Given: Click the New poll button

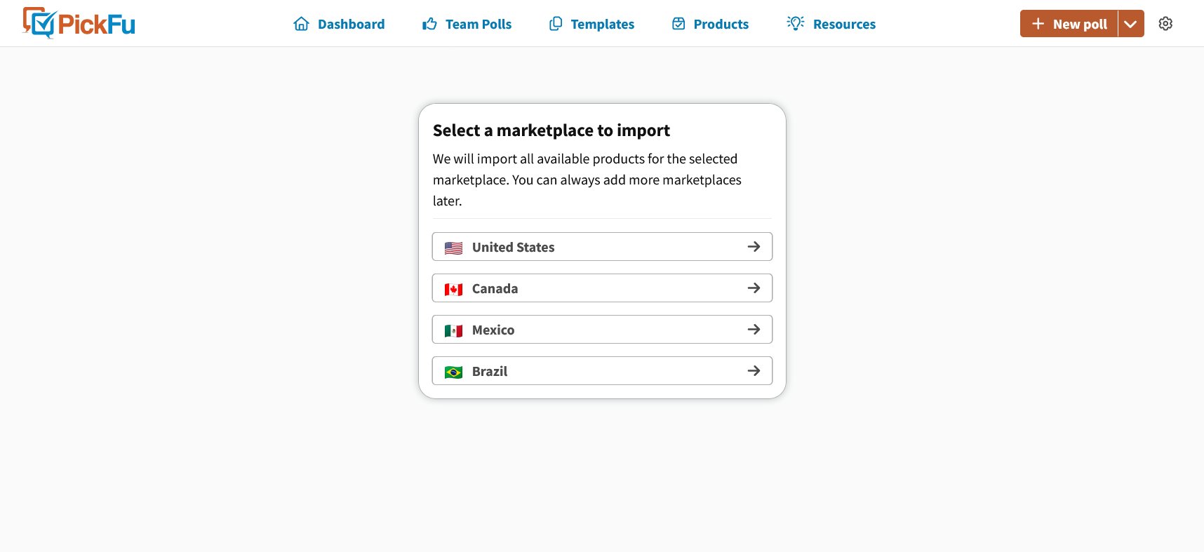Looking at the screenshot, I should (1069, 24).
